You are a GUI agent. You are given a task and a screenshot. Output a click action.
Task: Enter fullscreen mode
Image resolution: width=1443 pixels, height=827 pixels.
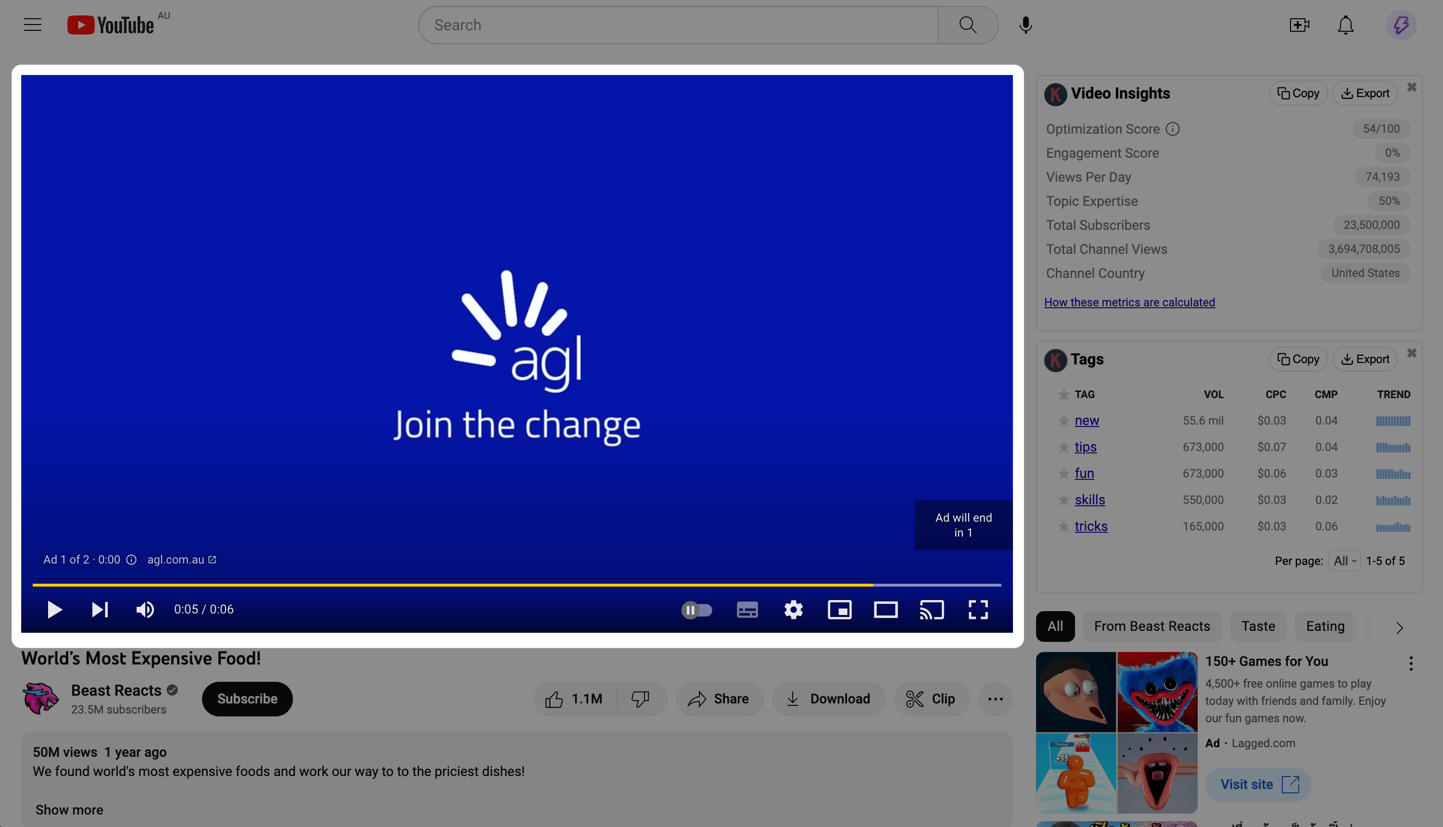(x=978, y=610)
